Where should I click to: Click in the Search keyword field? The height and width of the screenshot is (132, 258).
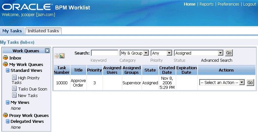(x=104, y=53)
